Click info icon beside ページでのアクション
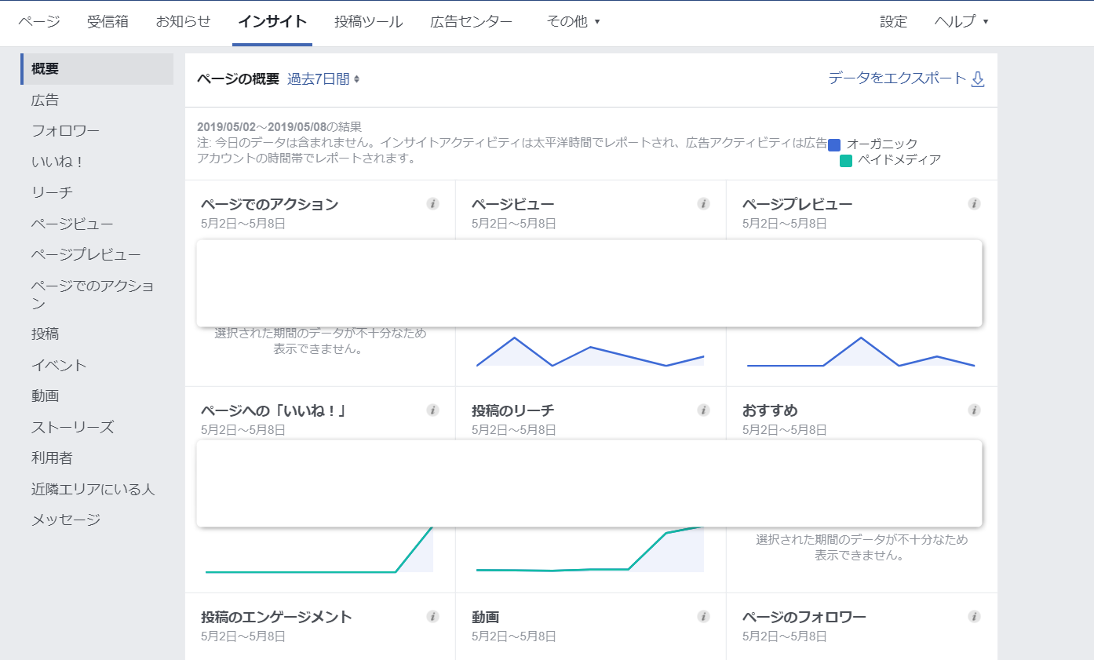 click(x=432, y=204)
